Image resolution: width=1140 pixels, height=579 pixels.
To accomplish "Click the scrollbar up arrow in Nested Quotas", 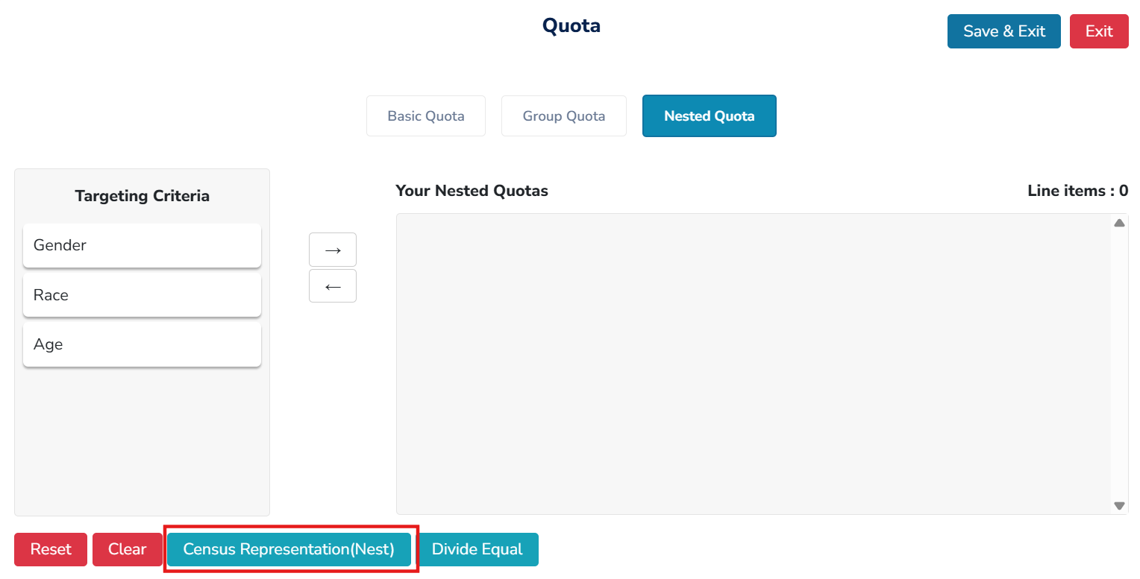I will 1119,223.
